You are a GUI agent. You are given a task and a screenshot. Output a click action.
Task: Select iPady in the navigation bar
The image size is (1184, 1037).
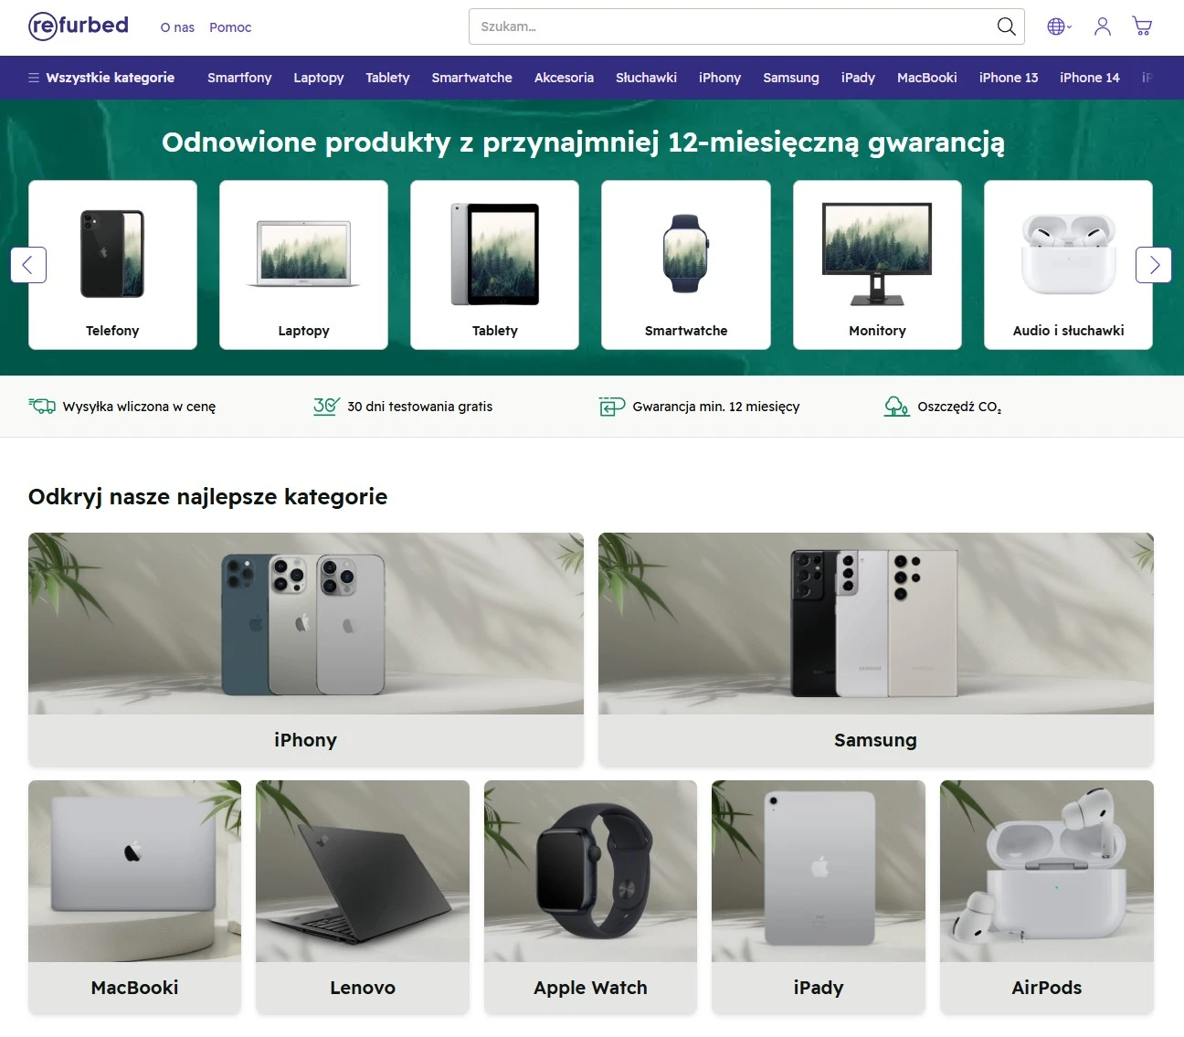858,78
